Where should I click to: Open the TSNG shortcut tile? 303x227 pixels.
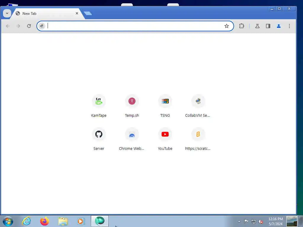pos(165,101)
